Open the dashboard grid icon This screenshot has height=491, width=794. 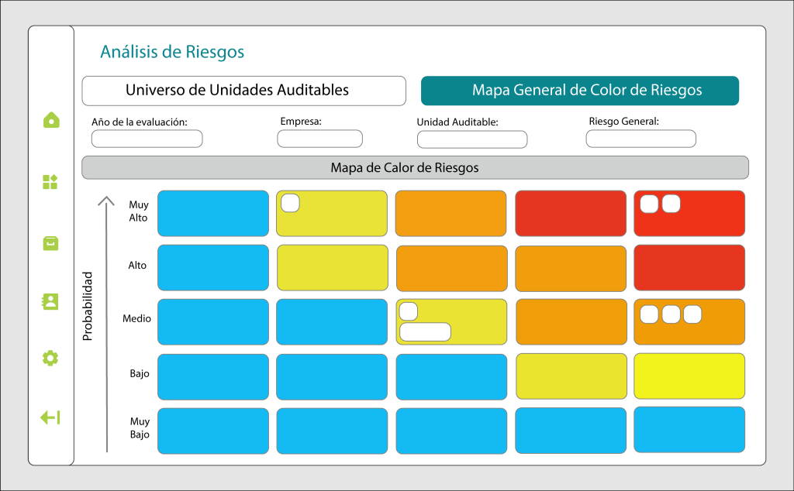pyautogui.click(x=50, y=182)
